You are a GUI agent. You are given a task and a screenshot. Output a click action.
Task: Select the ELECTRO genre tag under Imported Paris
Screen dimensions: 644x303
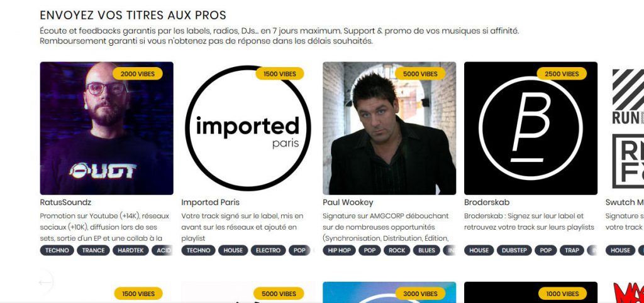coord(268,250)
